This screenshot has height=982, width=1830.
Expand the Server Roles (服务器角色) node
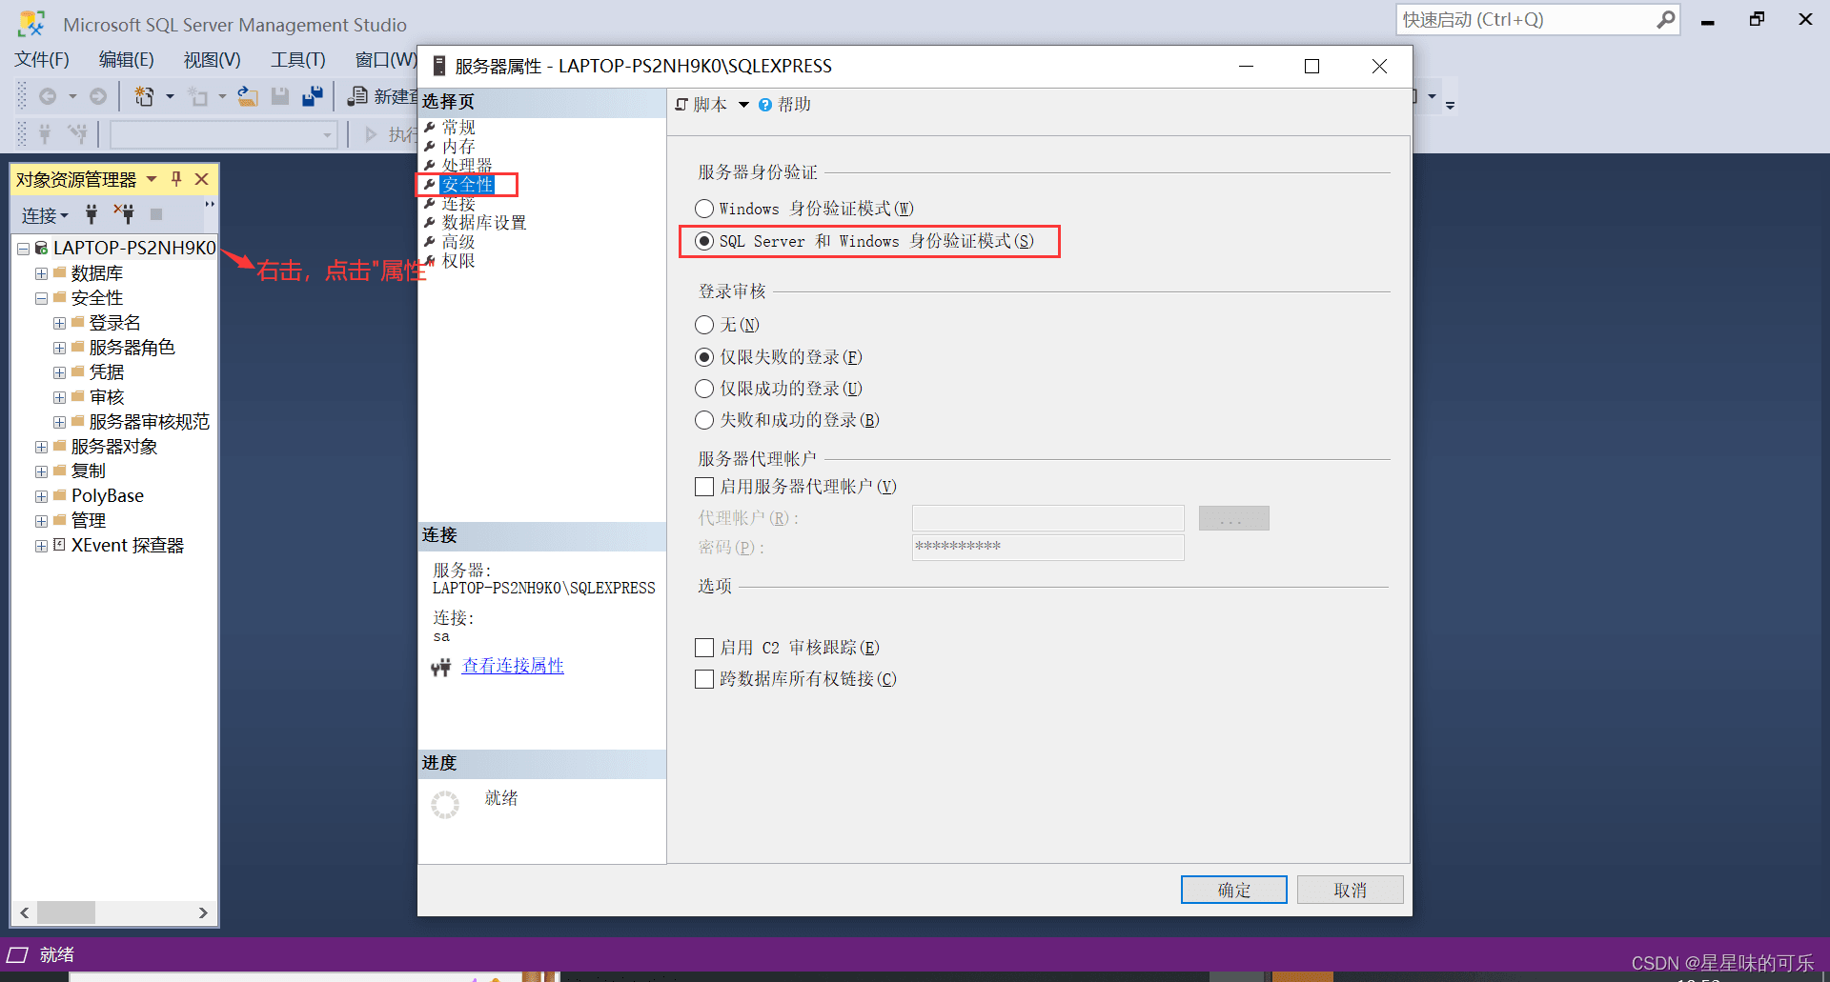tap(59, 348)
